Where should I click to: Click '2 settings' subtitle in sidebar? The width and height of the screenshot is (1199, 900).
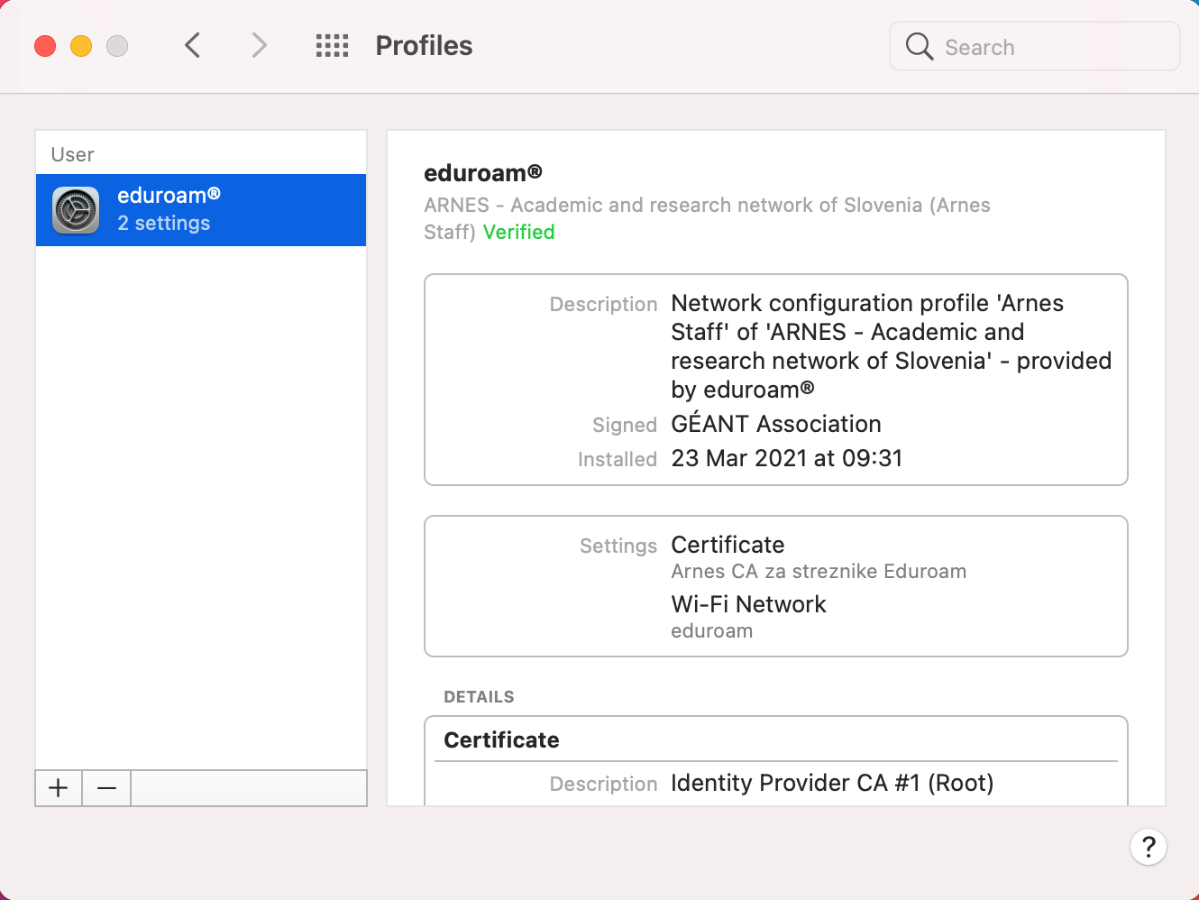coord(163,224)
